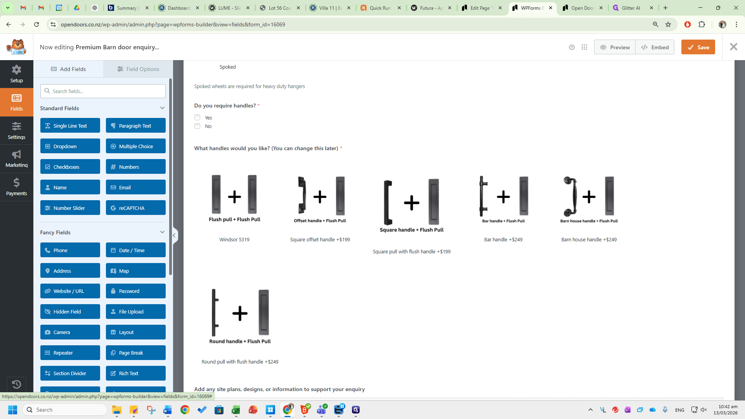Add a Rich Text field
745x419 pixels.
click(x=136, y=373)
